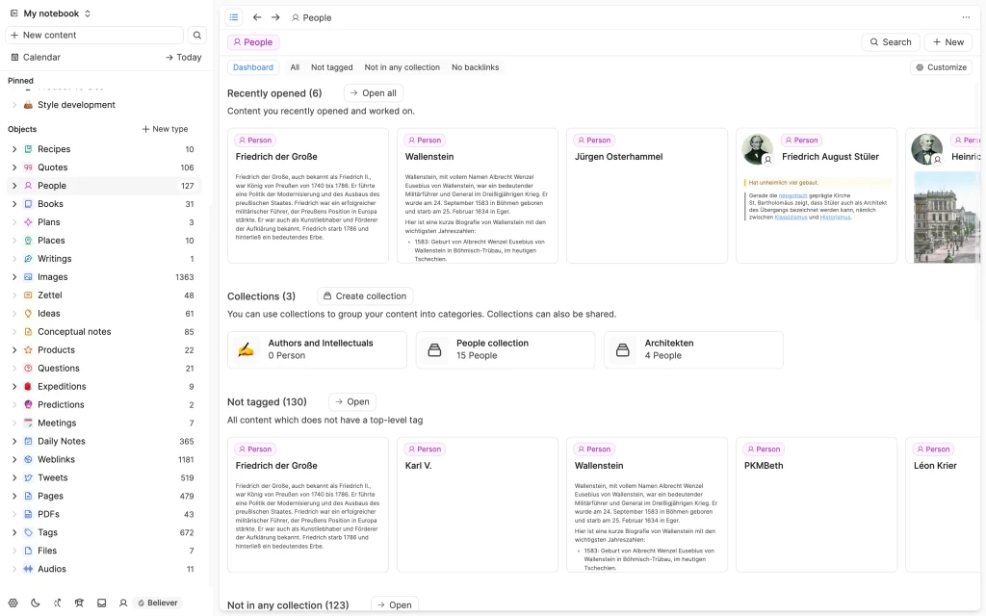Navigate forward with the right arrow
Viewport: 986px width, 616px height.
(275, 17)
